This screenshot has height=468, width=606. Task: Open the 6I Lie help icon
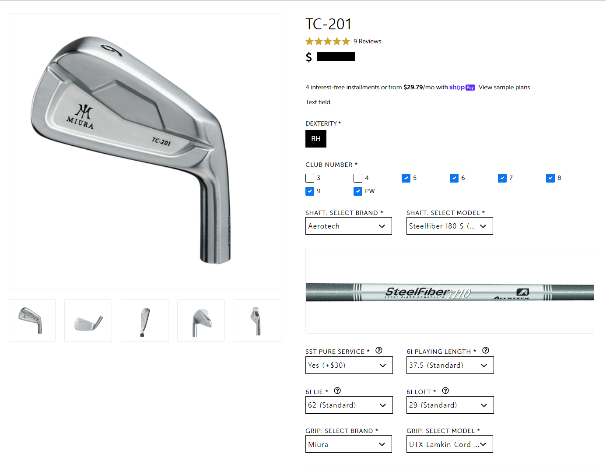337,391
